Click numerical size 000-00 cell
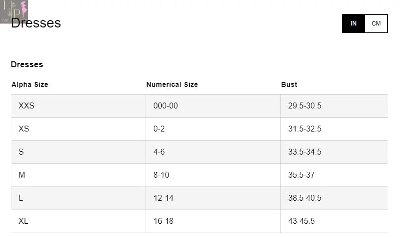Viewport: 400px width, 237px height. pyautogui.click(x=166, y=106)
